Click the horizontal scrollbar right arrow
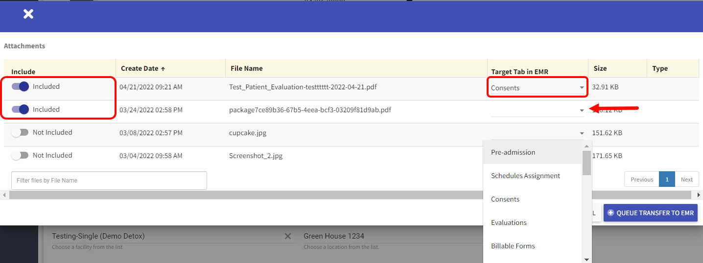The image size is (703, 263). click(x=699, y=195)
